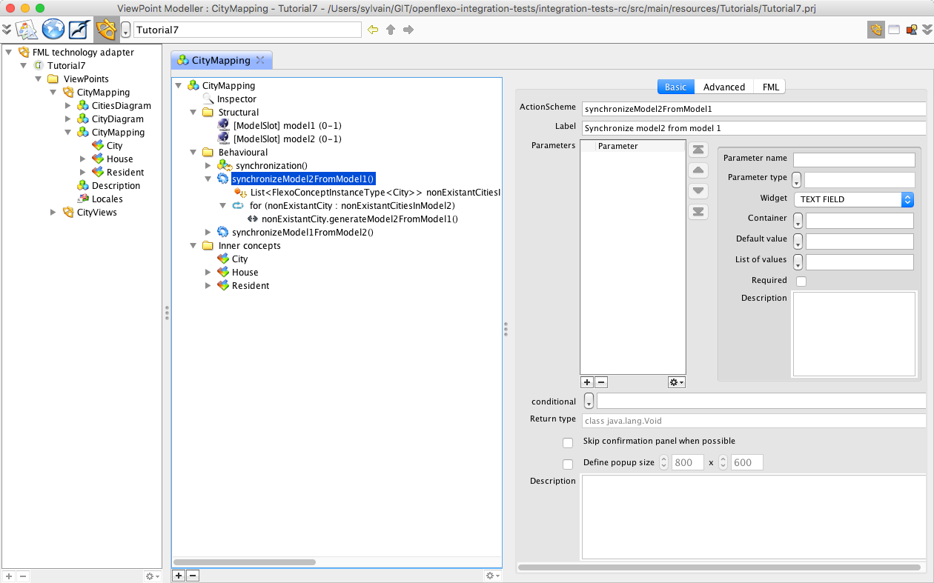934x583 pixels.
Task: Collapse the Inner concepts folder
Action: point(193,245)
